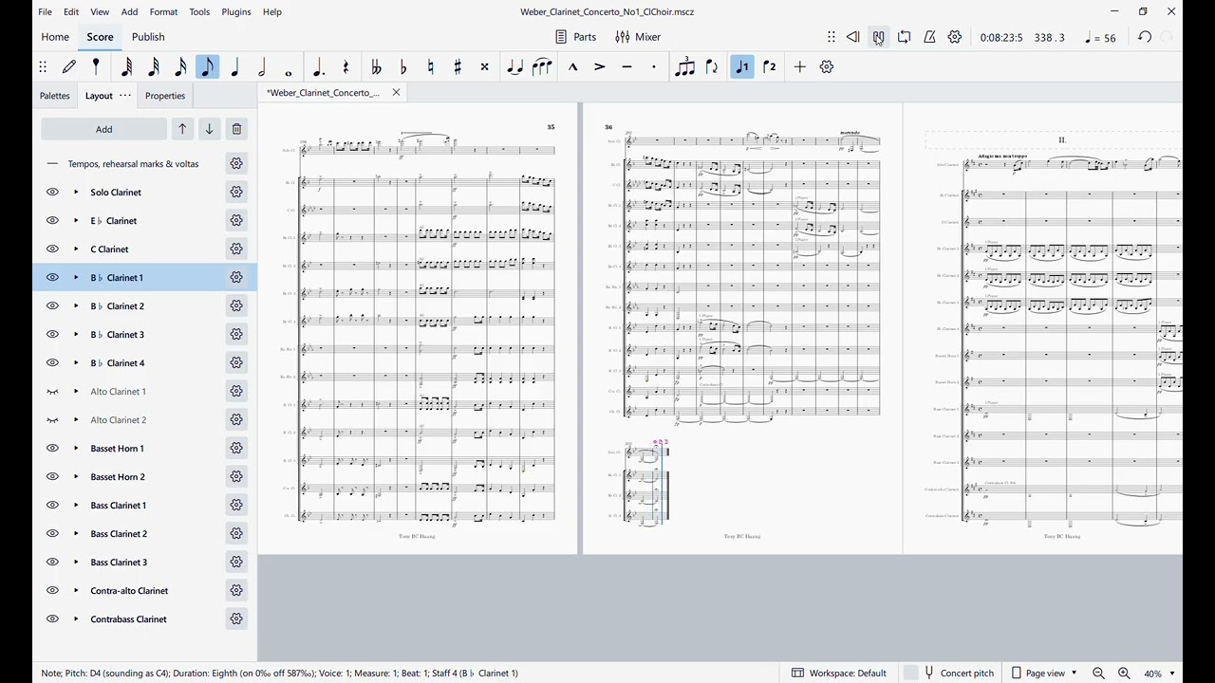Hide the Contrabass Clarinet instrument
The width and height of the screenshot is (1215, 683).
coord(52,618)
